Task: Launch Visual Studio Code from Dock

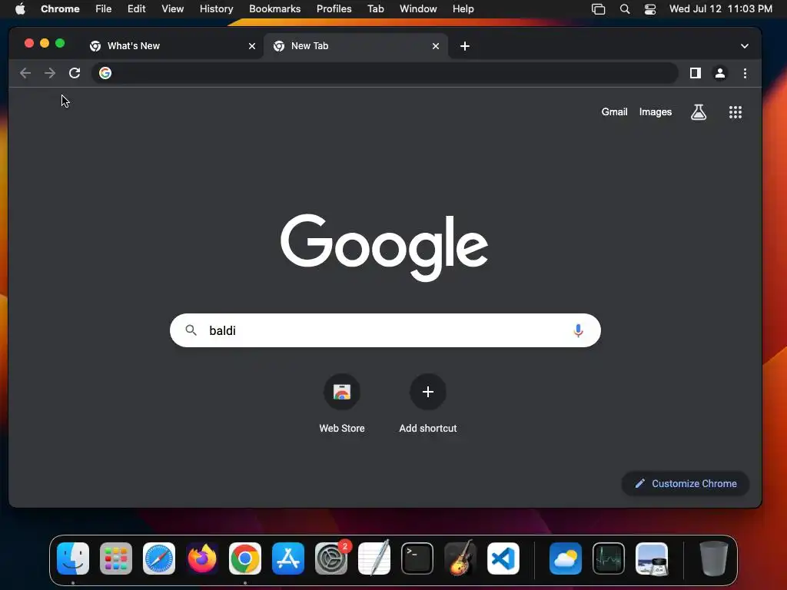Action: (503, 559)
